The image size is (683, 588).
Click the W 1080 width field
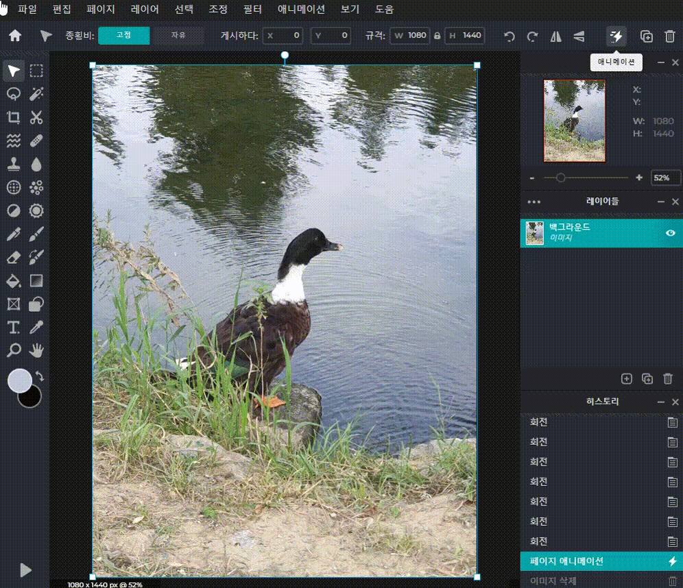409,36
